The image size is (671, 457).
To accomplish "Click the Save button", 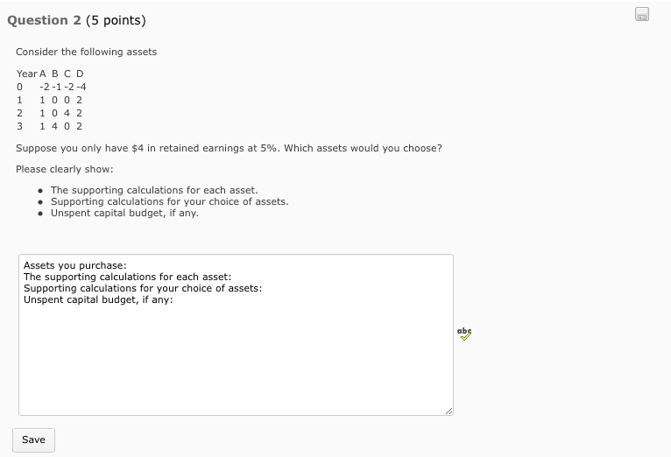I will point(33,439).
